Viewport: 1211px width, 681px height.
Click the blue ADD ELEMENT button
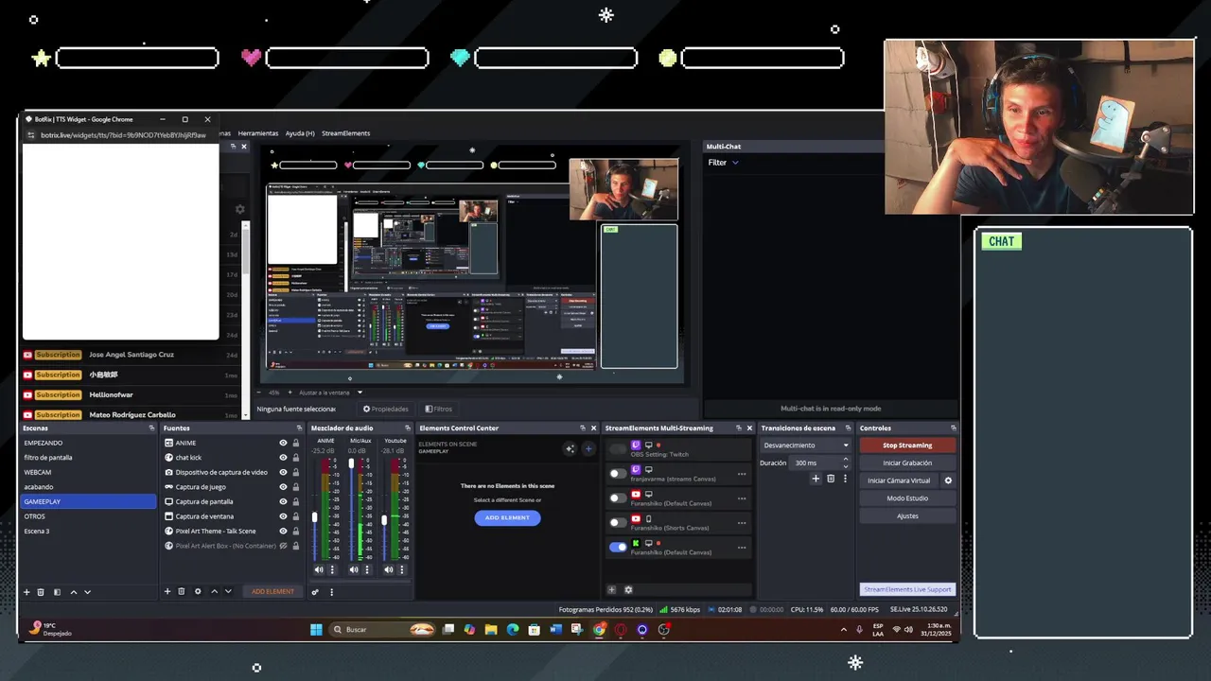point(507,517)
